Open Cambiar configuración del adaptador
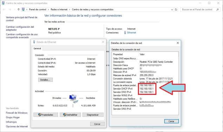223x132 pixels. (x=20, y=28)
